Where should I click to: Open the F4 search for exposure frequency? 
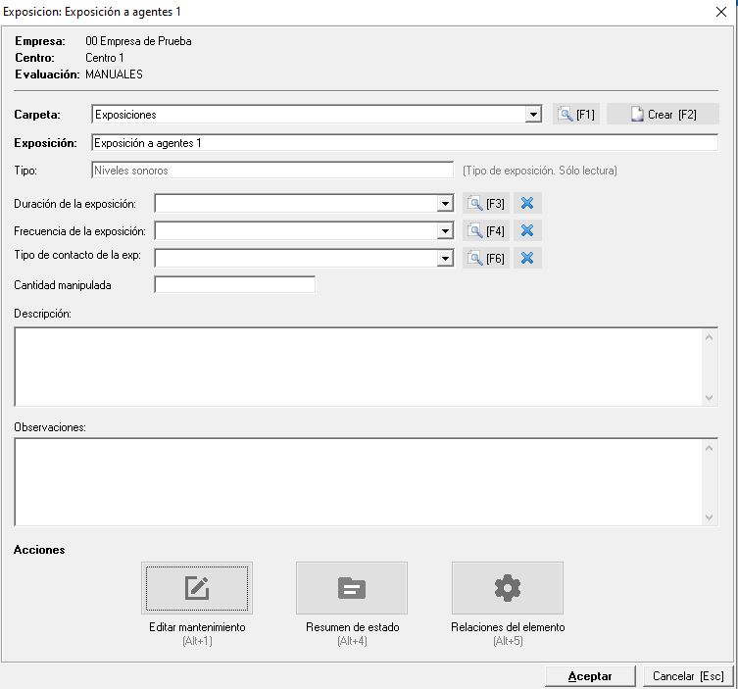486,231
